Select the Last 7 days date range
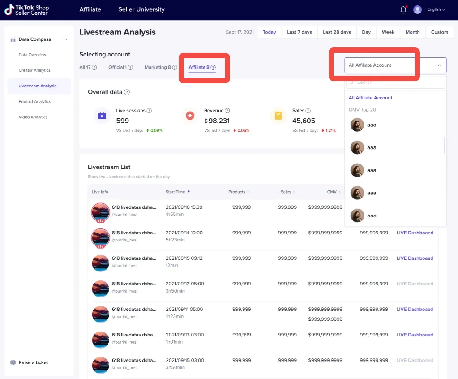Image resolution: width=458 pixels, height=379 pixels. pyautogui.click(x=299, y=32)
